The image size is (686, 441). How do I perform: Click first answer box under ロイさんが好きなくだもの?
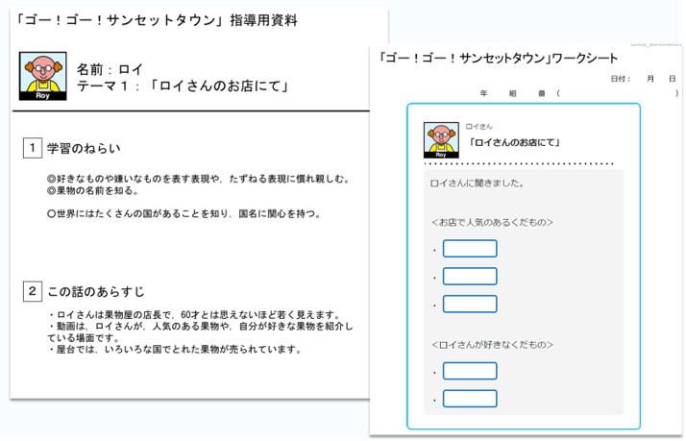pos(470,371)
